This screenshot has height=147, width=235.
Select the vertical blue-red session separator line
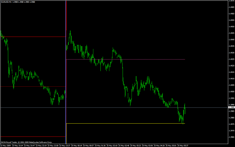66,72
